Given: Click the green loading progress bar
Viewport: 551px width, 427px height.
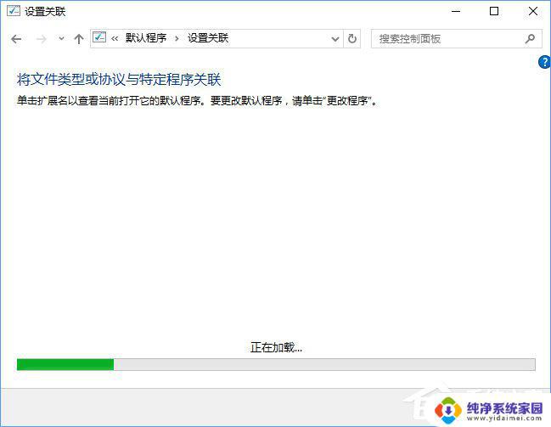Looking at the screenshot, I should 276,364.
